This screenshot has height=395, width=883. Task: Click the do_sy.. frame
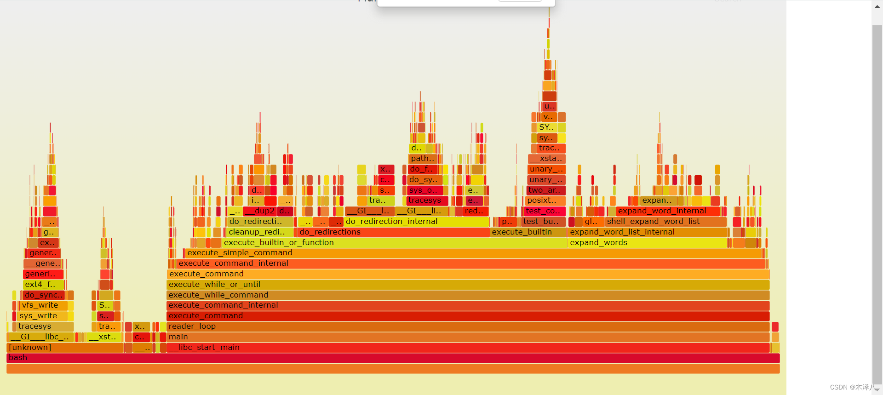click(x=425, y=179)
